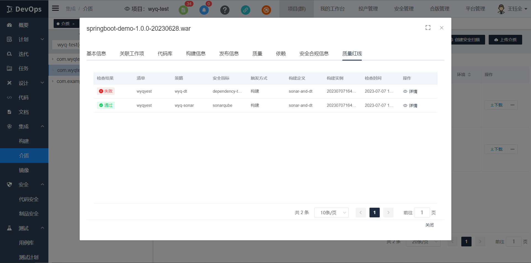Click the 上传介质 upload button

tap(505, 40)
